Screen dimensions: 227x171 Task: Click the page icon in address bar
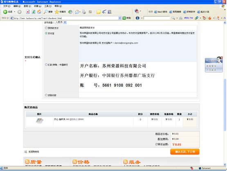click(x=12, y=18)
